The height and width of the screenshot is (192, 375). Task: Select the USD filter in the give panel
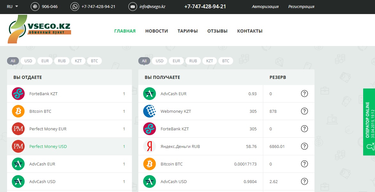28,61
